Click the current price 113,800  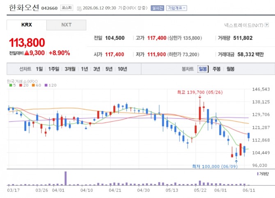click(x=27, y=43)
